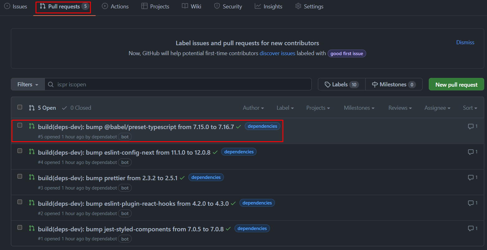Select checkbox for eslint-config-next PR
487x250 pixels.
[20, 151]
